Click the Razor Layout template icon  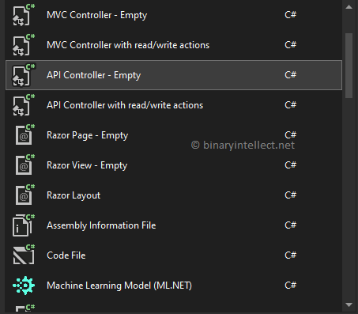tap(24, 195)
